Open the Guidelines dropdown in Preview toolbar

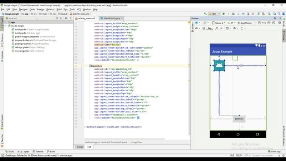pyautogui.click(x=243, y=28)
